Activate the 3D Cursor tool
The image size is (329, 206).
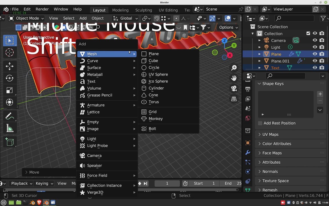[10, 53]
